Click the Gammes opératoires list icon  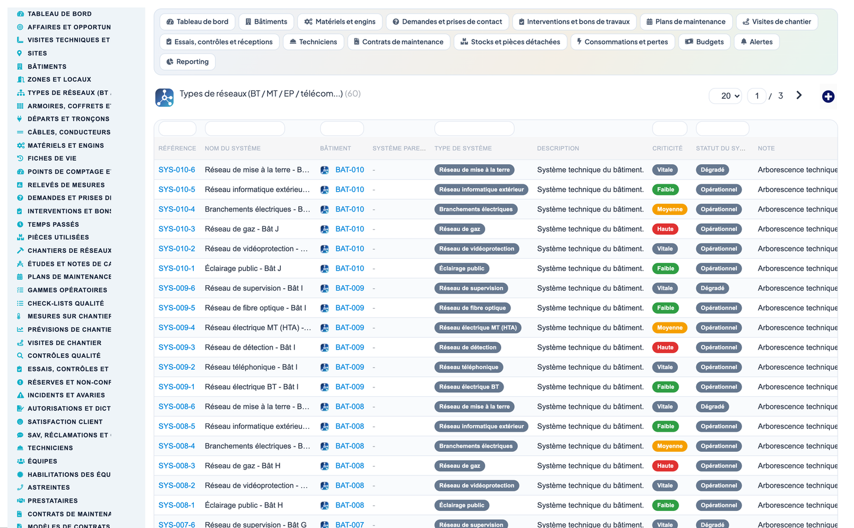[20, 290]
